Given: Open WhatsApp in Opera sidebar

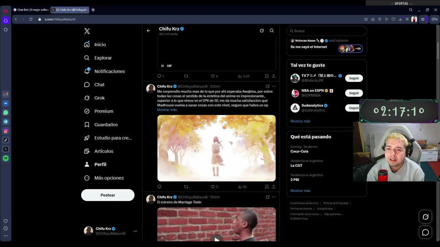Looking at the screenshot, I should (6, 113).
